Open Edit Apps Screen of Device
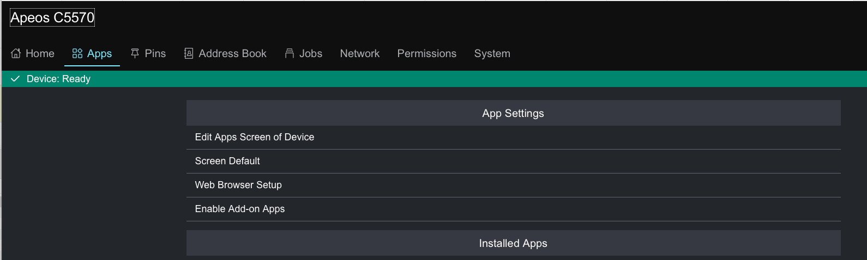This screenshot has width=867, height=260. 254,137
